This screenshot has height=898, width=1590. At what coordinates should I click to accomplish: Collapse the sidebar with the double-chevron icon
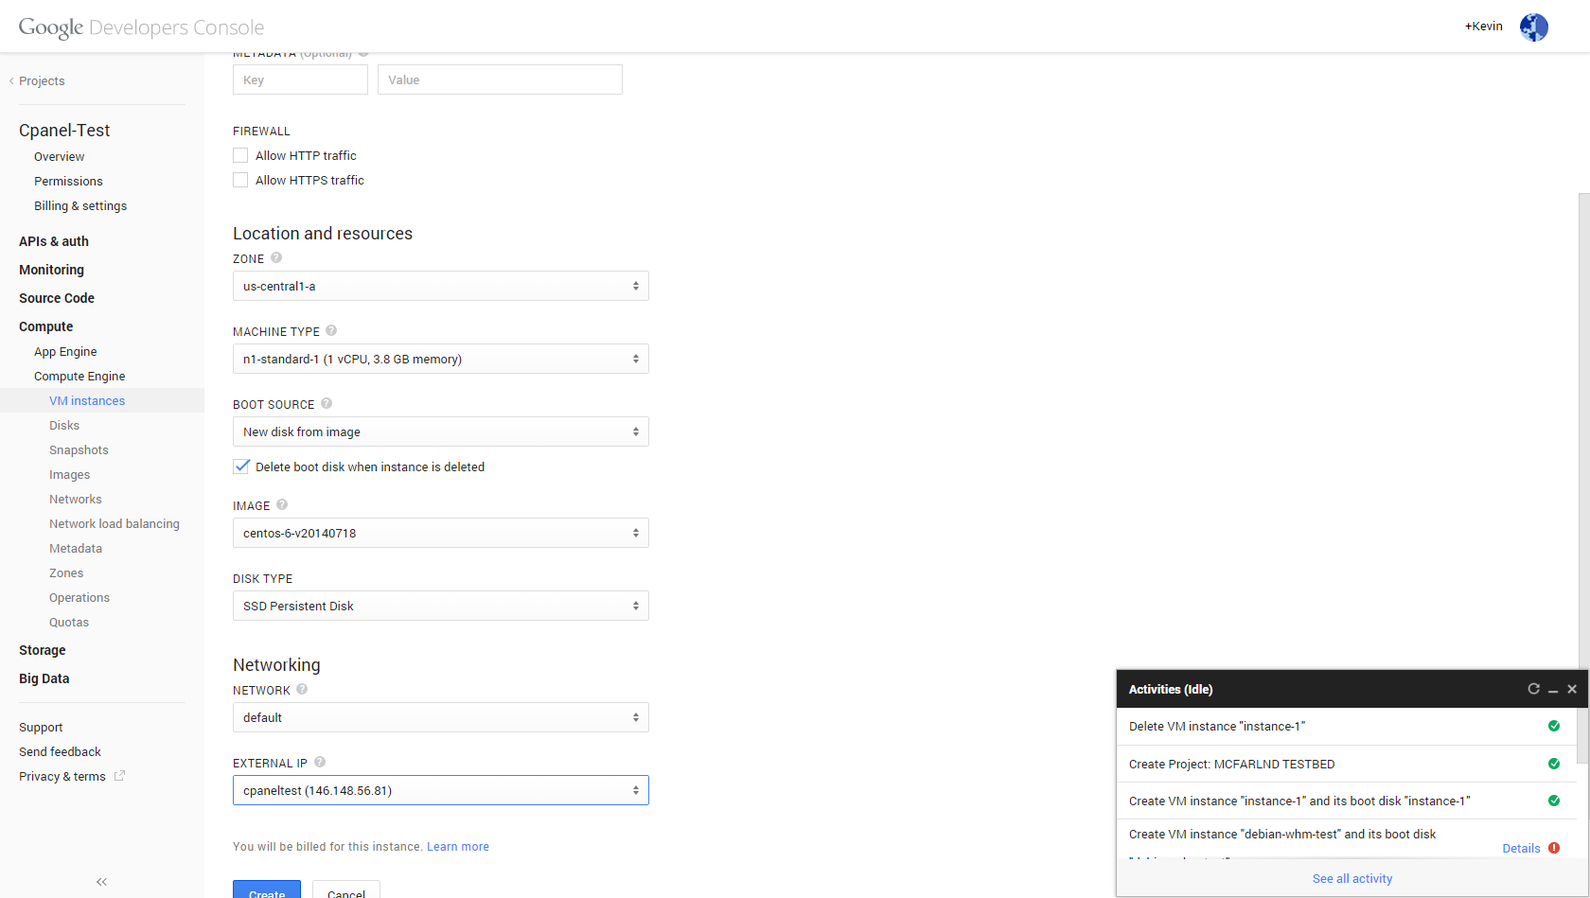coord(101,882)
